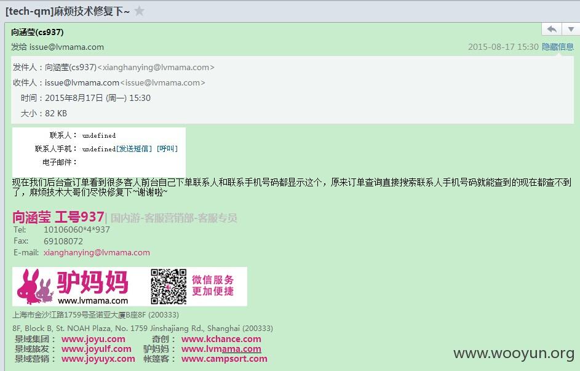The image size is (580, 371).
Task: Click timestamp 2015-08-17 15:30
Action: (x=503, y=47)
